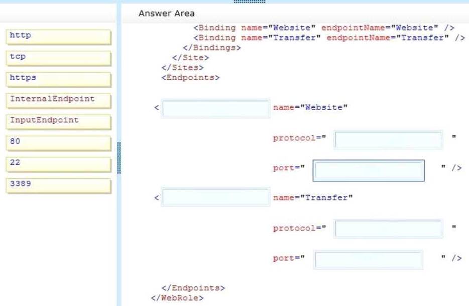Grab the vertical splitter handle between panes

pyautogui.click(x=119, y=158)
